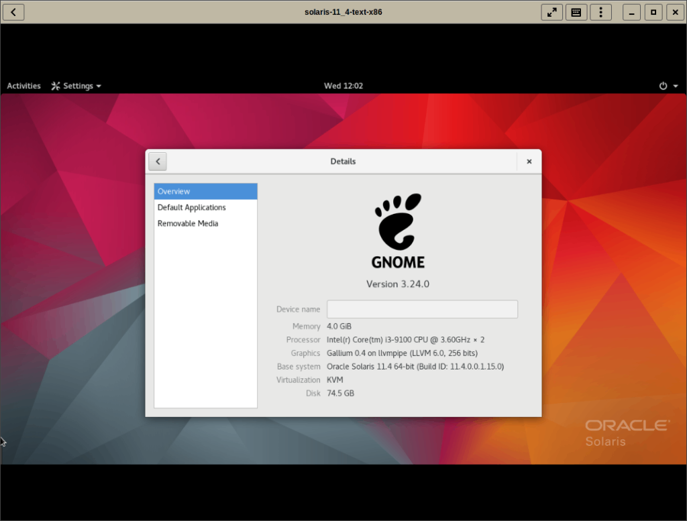687x521 pixels.
Task: Expand the system menu arrow
Action: [676, 86]
